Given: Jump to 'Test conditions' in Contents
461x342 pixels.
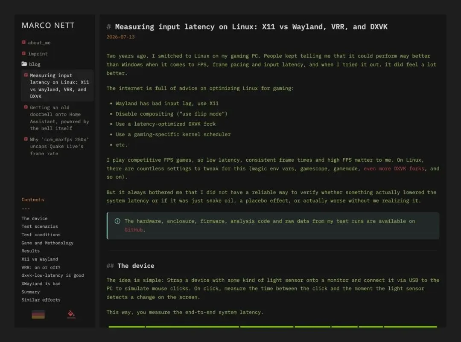Looking at the screenshot, I should [x=41, y=235].
